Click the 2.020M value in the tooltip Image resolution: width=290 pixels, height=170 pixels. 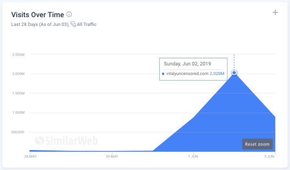(217, 74)
